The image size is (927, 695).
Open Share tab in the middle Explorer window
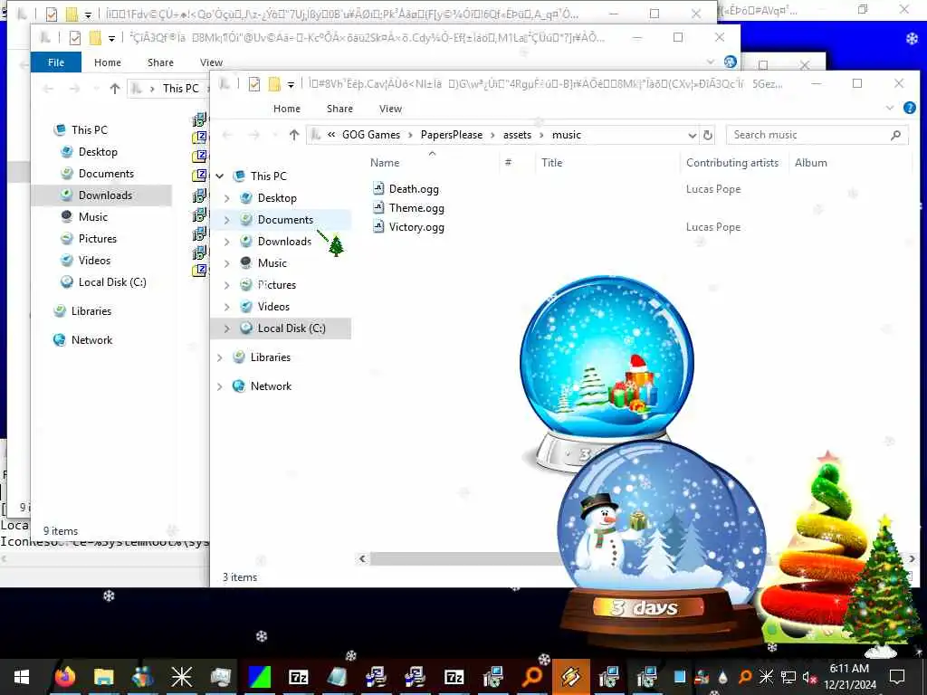click(160, 62)
